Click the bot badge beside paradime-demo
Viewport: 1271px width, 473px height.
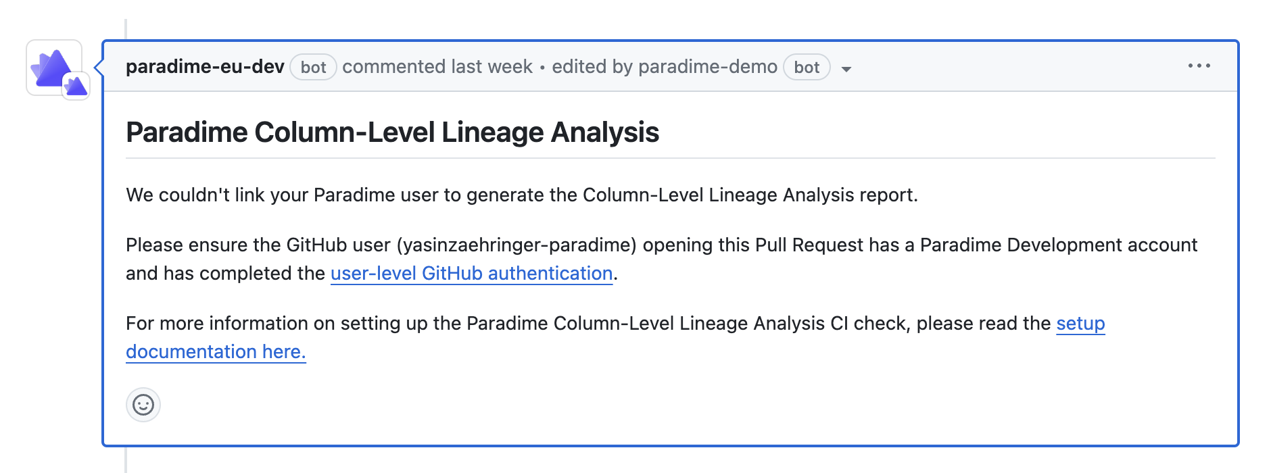[x=807, y=68]
